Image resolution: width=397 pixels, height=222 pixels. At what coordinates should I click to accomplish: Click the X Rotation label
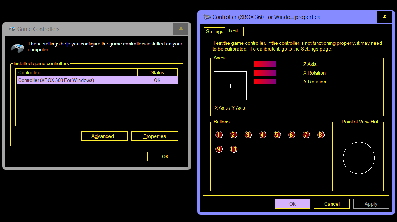314,73
